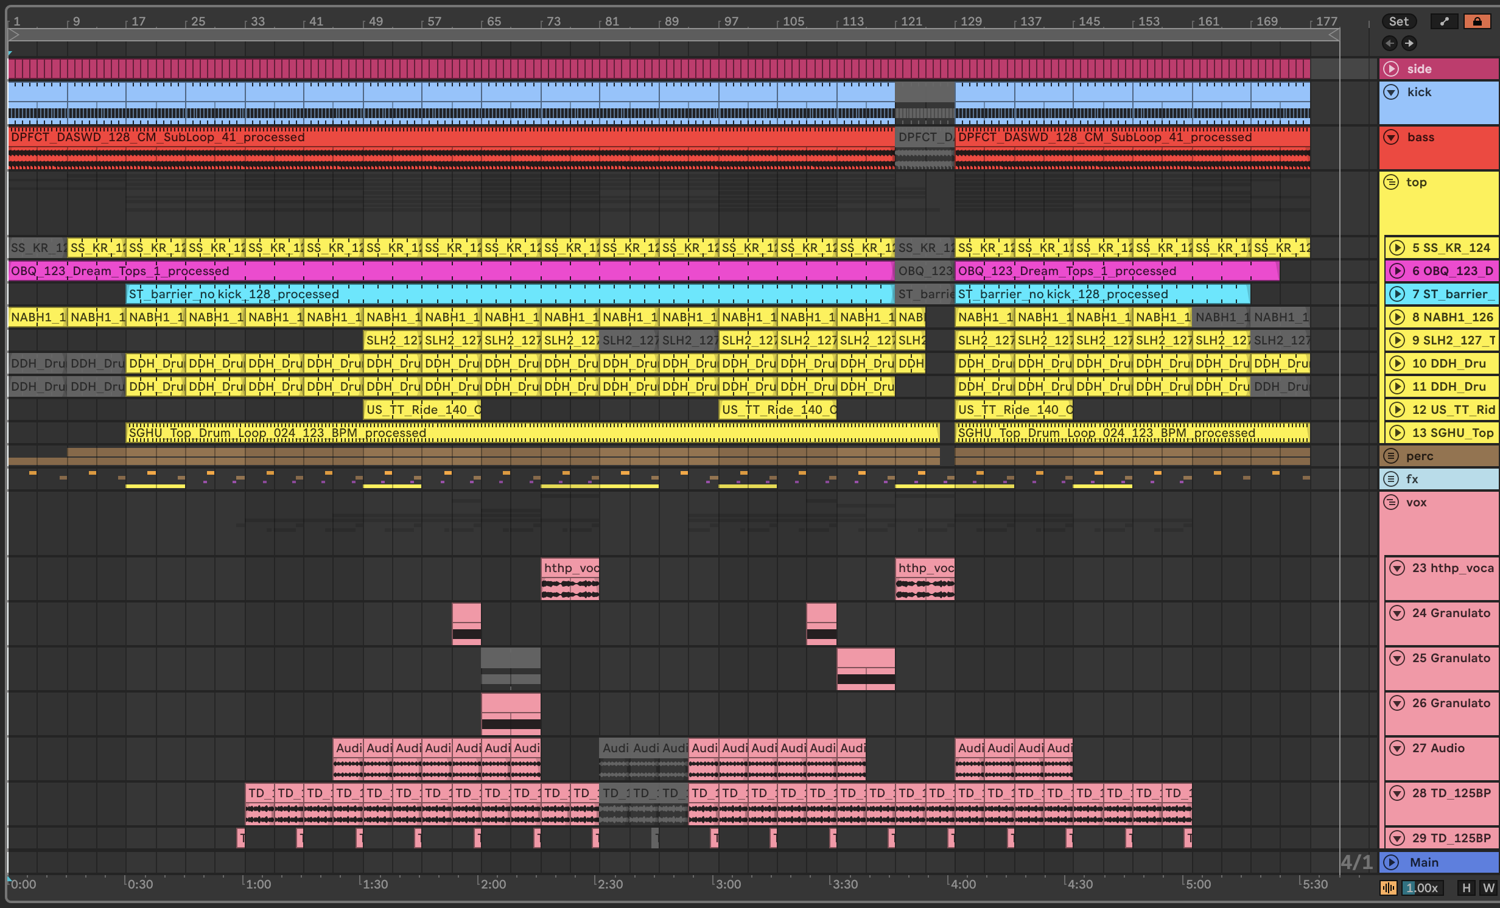Toggle the lock envelopes button
Viewport: 1500px width, 908px height.
(x=1477, y=21)
